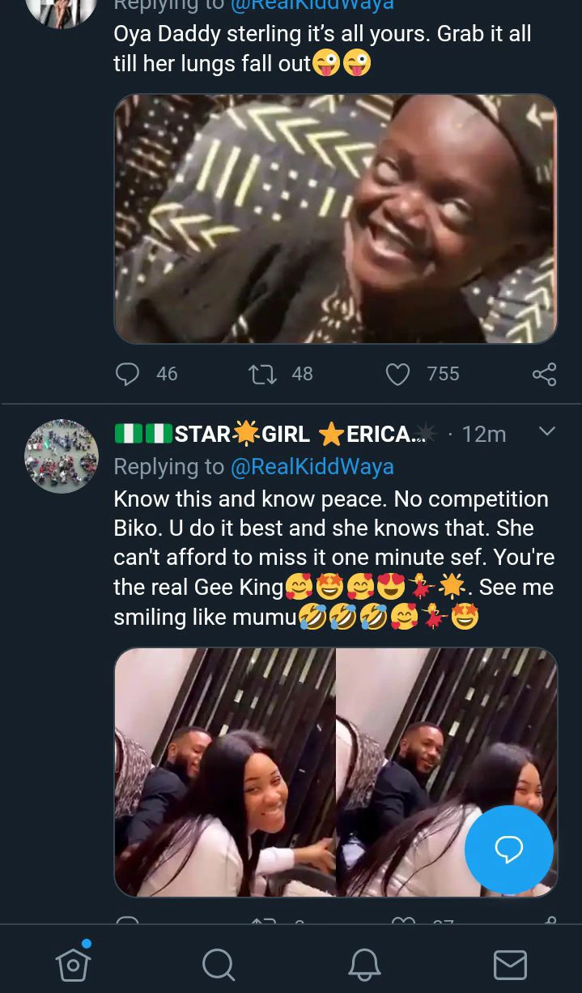Tap the blue floating reply button
This screenshot has width=582, height=993.
click(x=508, y=849)
